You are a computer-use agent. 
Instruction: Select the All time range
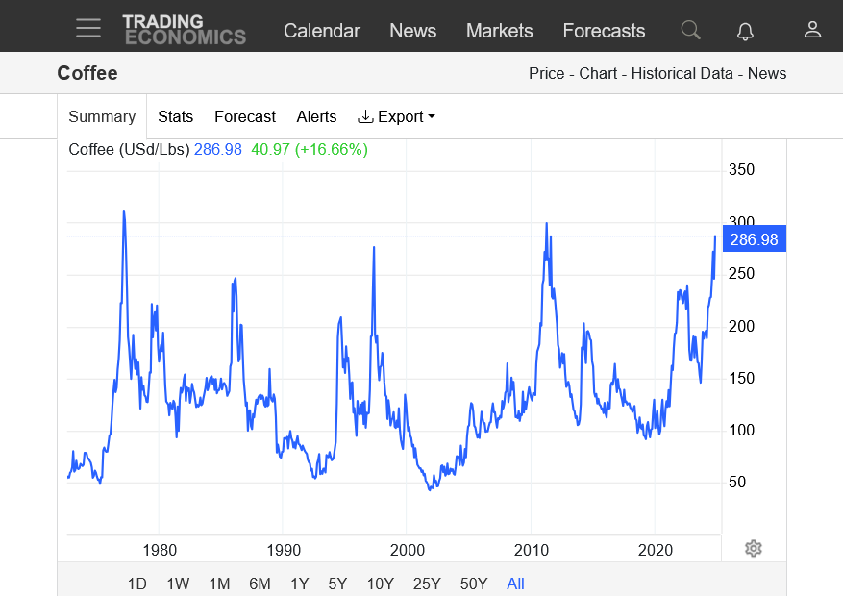[x=515, y=584]
